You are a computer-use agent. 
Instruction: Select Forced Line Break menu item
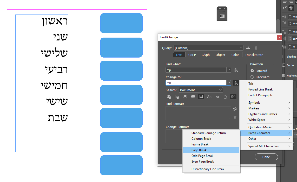(x=266, y=89)
